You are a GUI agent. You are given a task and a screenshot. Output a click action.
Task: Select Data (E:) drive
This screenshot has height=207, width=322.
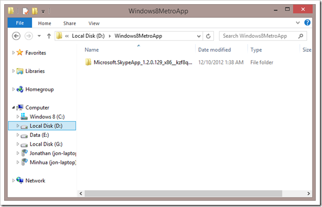click(x=39, y=135)
